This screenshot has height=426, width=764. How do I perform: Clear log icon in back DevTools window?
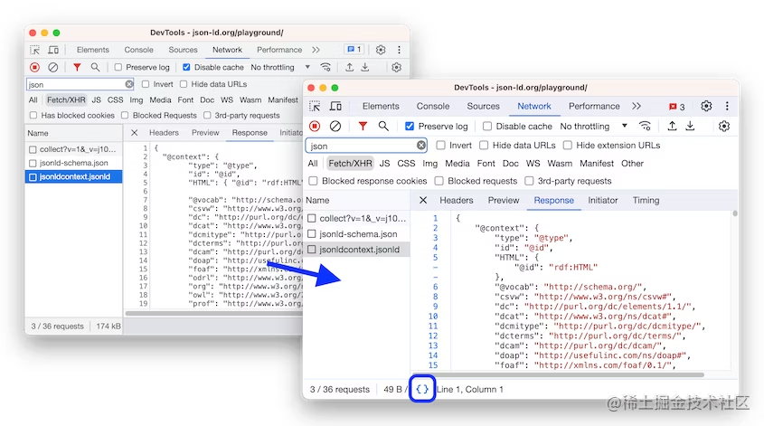(x=53, y=67)
